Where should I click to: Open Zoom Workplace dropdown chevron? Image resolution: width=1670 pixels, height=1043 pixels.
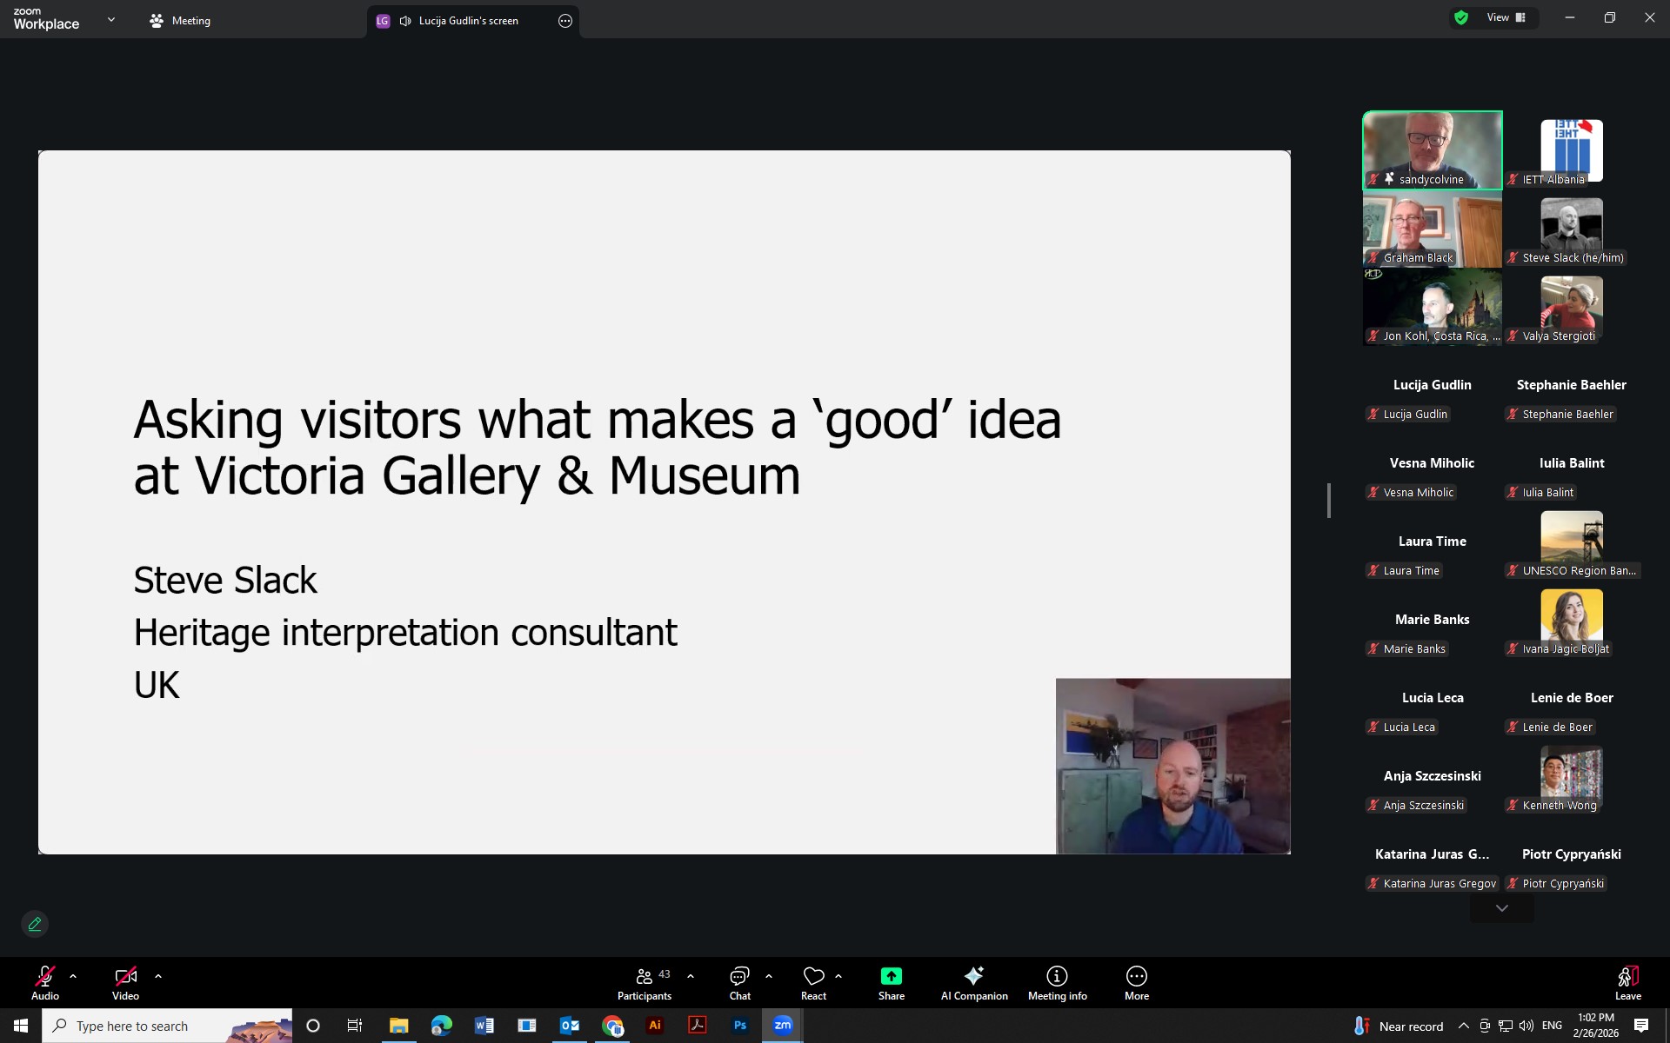(x=110, y=19)
